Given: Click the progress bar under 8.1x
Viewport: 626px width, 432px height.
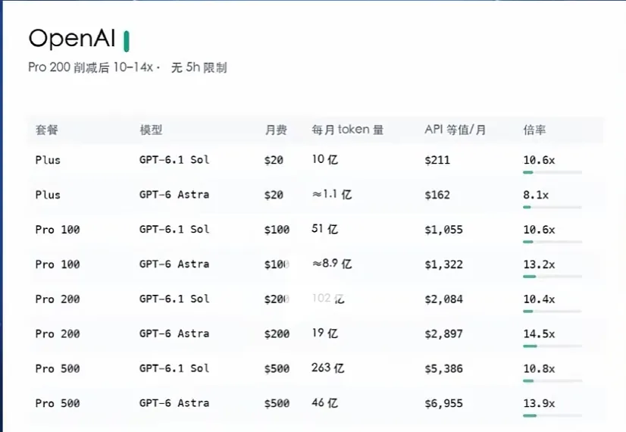Looking at the screenshot, I should point(552,207).
